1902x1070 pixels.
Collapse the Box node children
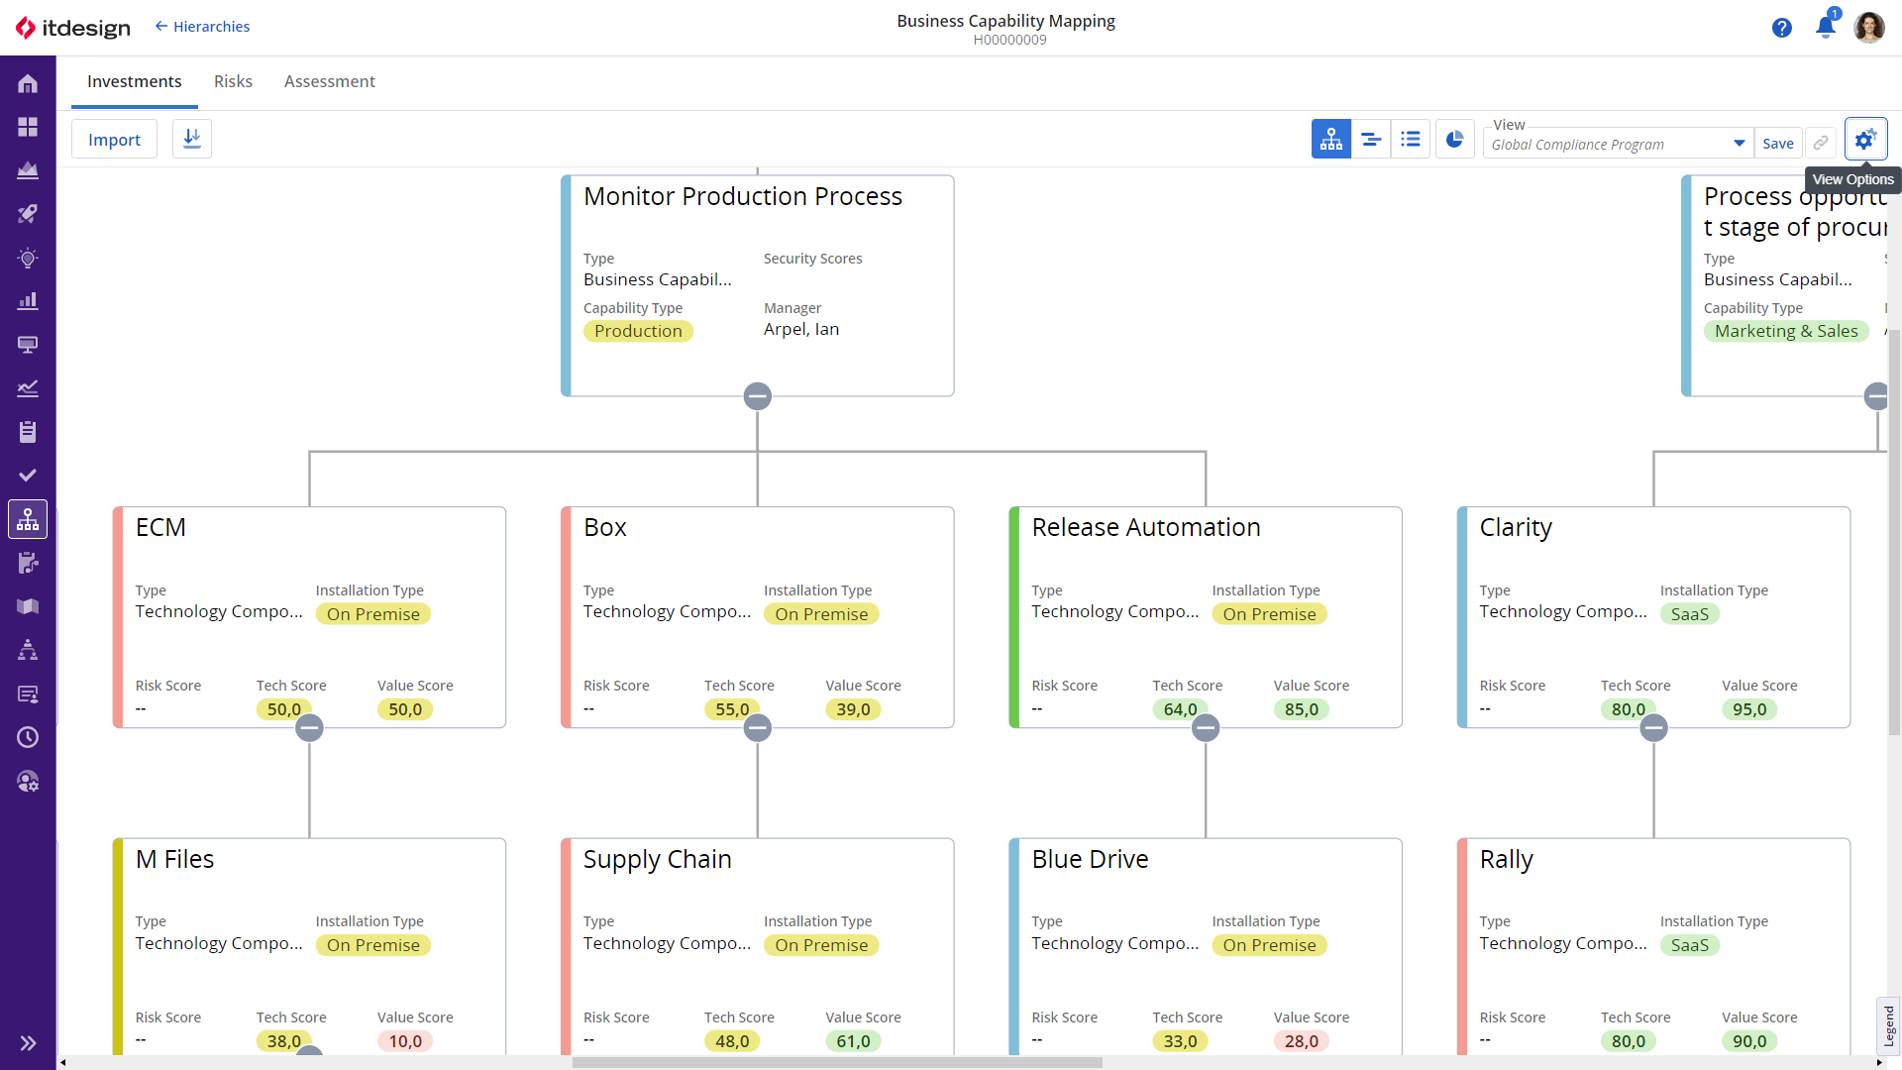(x=758, y=728)
